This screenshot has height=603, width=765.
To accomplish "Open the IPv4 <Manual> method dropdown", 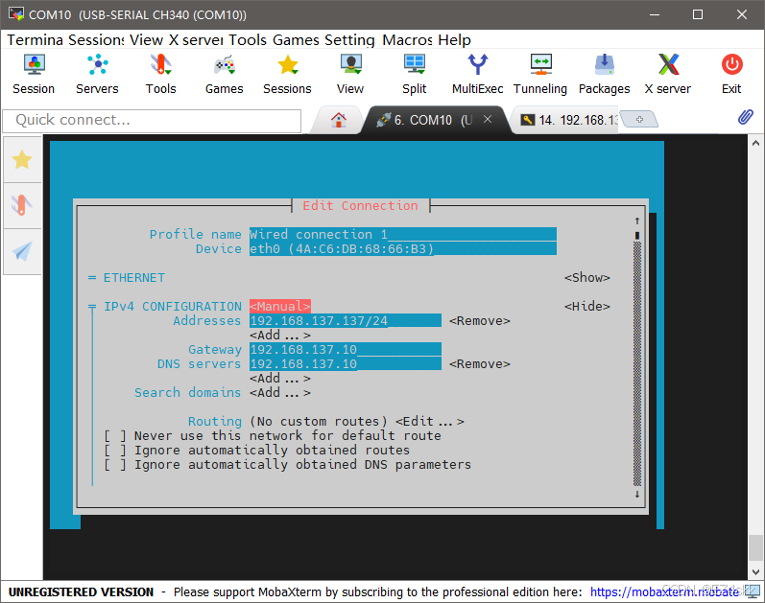I will coord(280,306).
